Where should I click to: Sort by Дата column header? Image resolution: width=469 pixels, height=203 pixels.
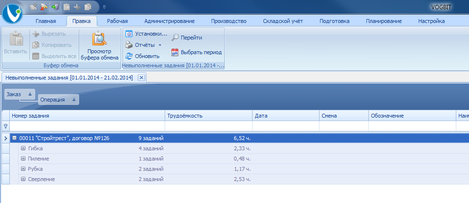click(286, 116)
